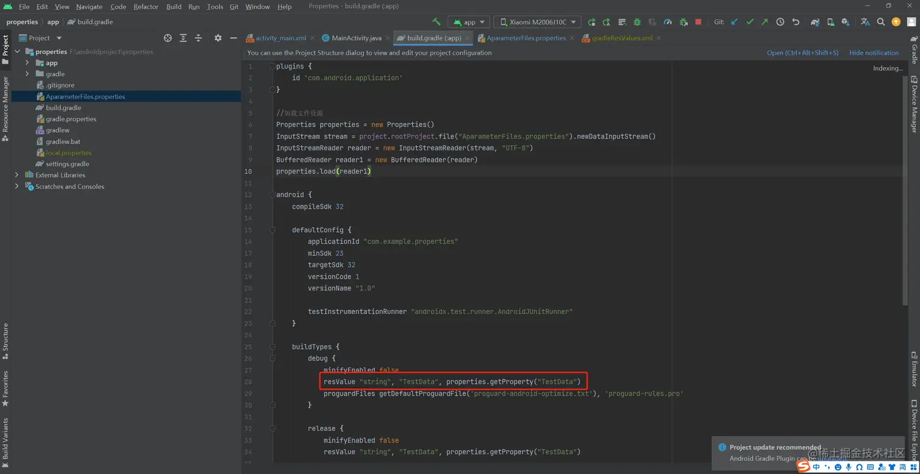Click the Project update recommended notification

[x=807, y=453]
